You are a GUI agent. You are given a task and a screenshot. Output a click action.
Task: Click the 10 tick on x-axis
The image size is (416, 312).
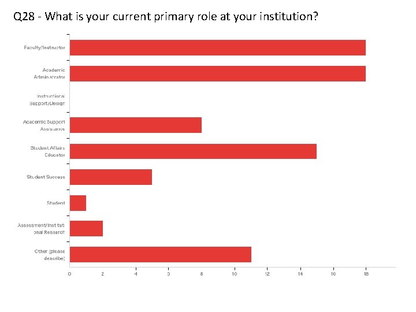click(234, 274)
